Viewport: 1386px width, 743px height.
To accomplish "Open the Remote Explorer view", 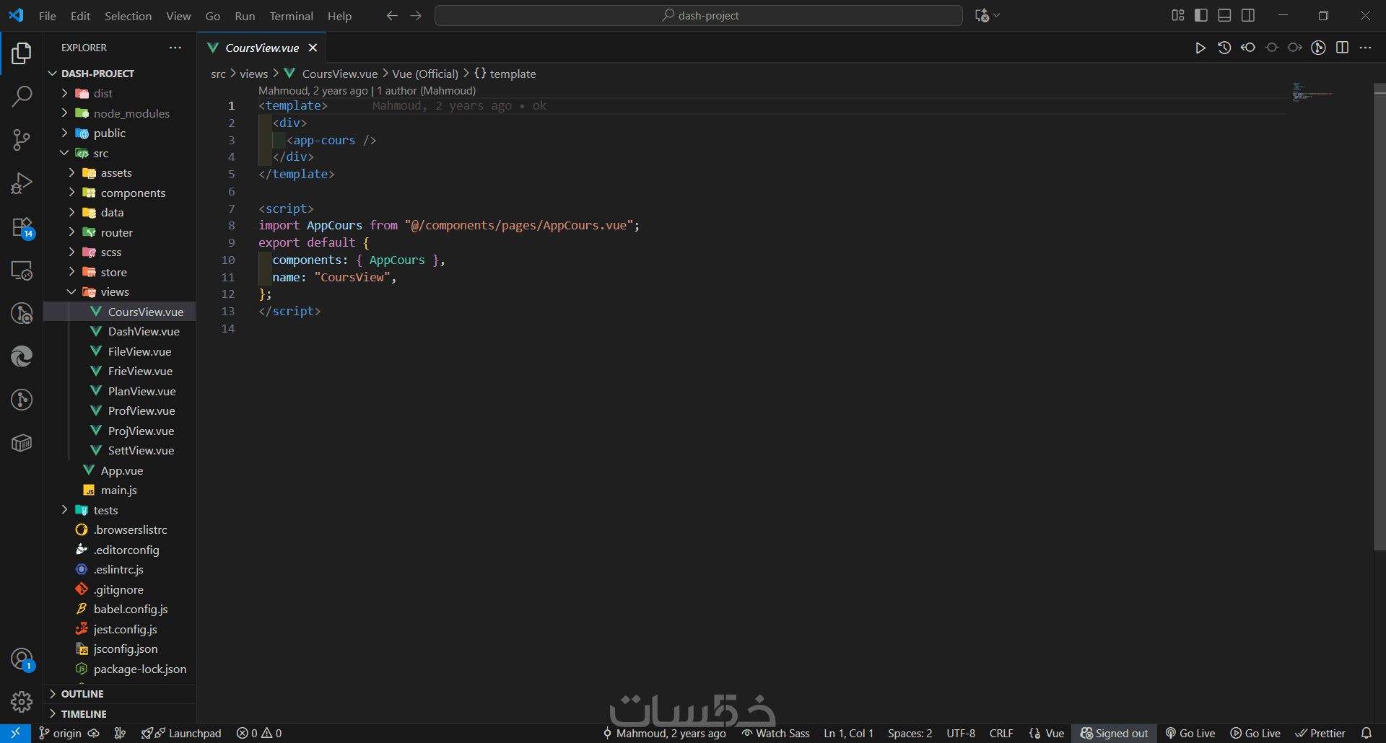I will [22, 271].
